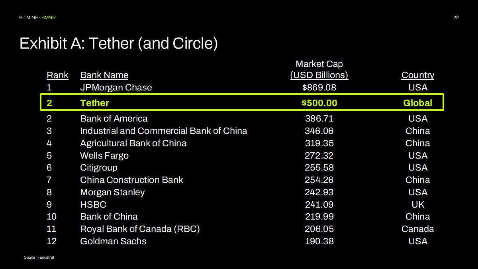Click the UK country label

[x=418, y=204]
